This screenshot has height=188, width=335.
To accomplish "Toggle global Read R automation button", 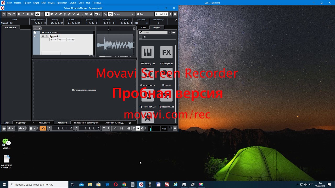I will point(28,14).
